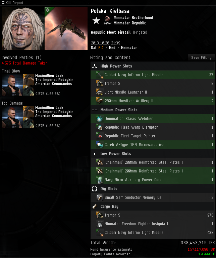Open the Kill Report window menu icon
Viewport: 216px width, 258px height.
(x=3, y=2)
